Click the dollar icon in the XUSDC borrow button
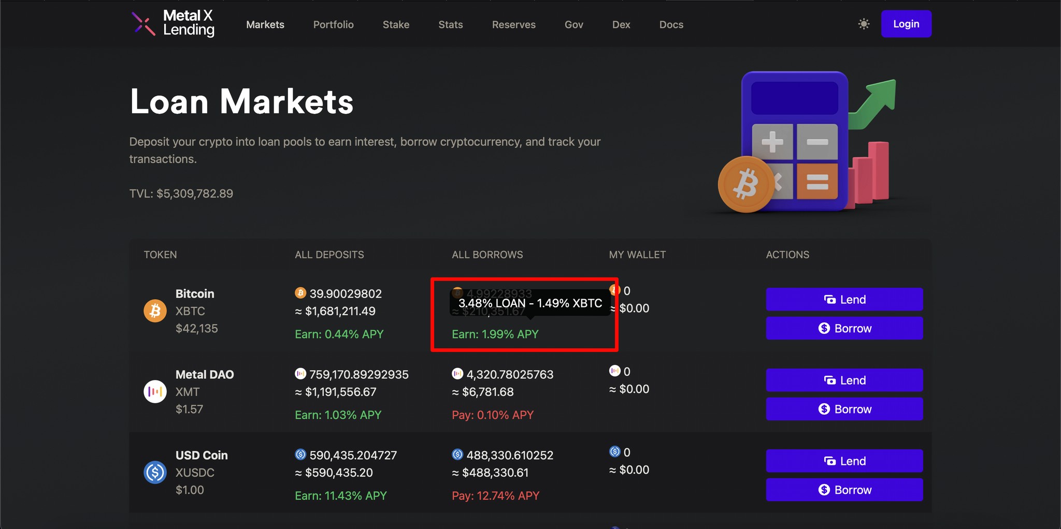The height and width of the screenshot is (529, 1061). [824, 490]
